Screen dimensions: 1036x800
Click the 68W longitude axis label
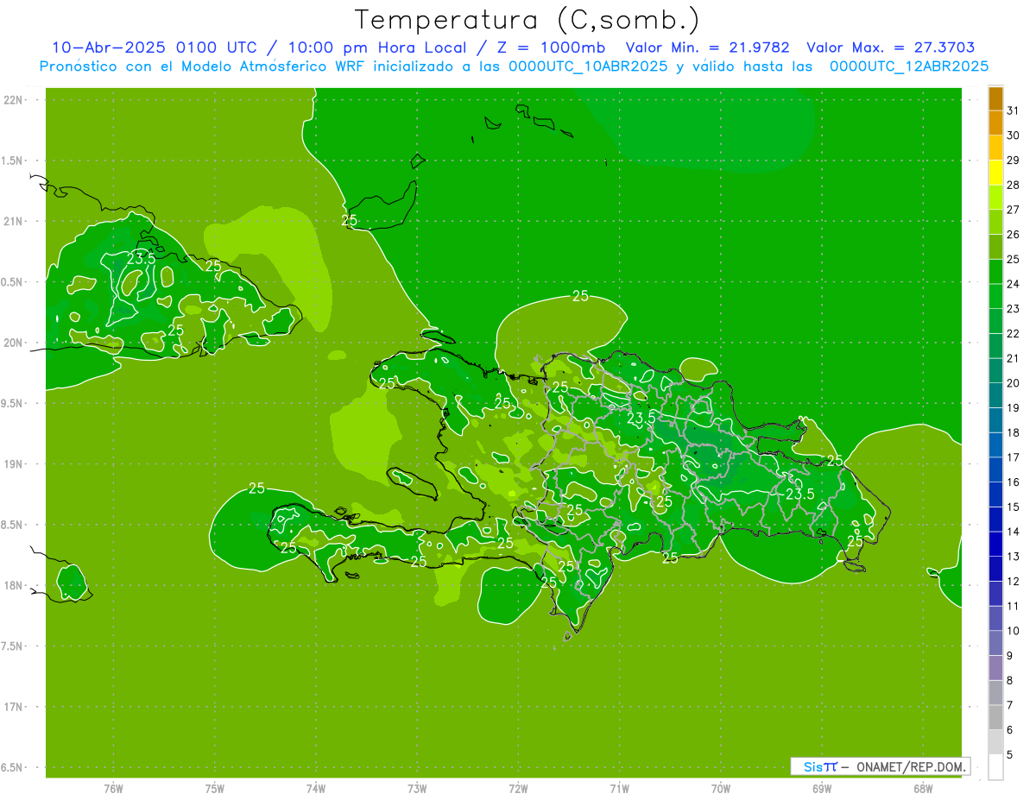coord(923,789)
